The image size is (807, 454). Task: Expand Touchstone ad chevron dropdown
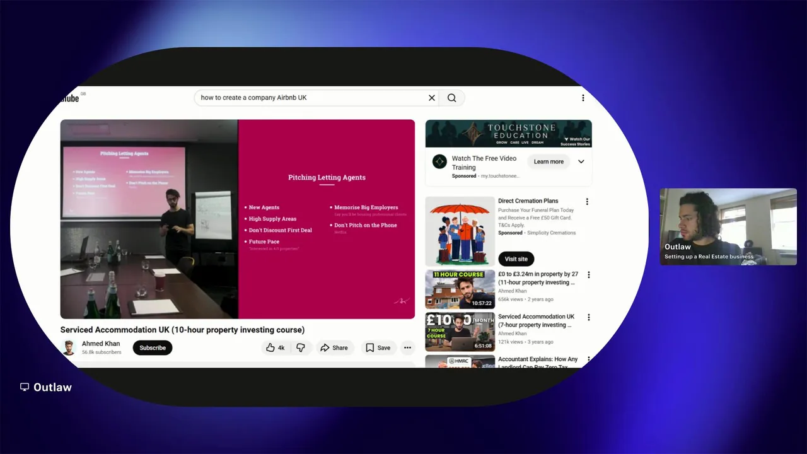coord(581,161)
